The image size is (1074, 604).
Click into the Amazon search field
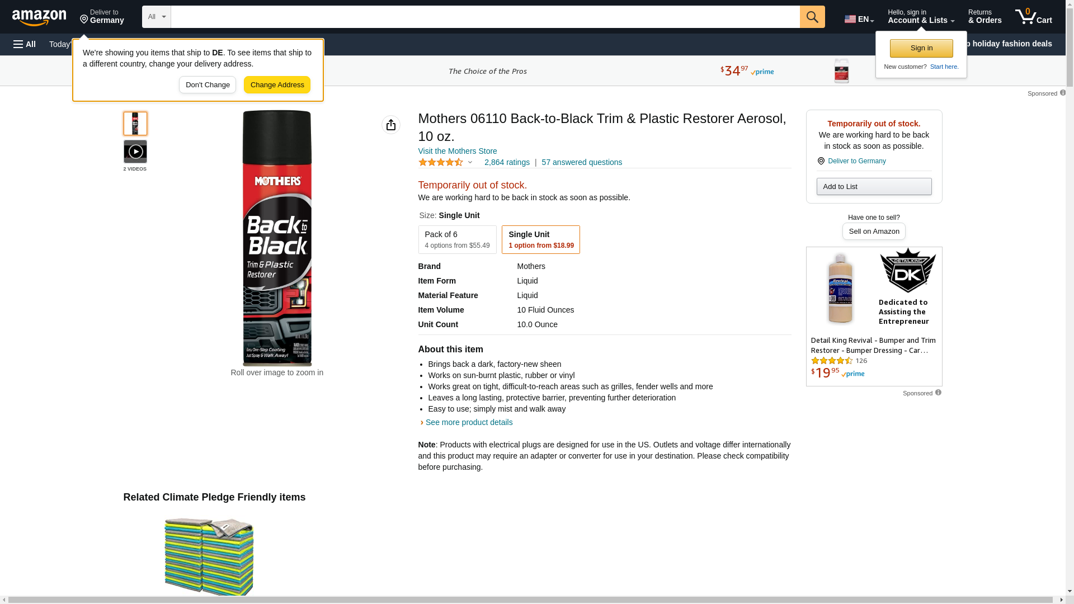[x=484, y=17]
